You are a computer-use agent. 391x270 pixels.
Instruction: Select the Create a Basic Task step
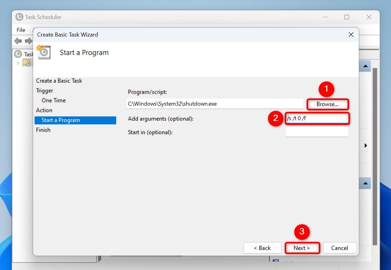point(59,81)
